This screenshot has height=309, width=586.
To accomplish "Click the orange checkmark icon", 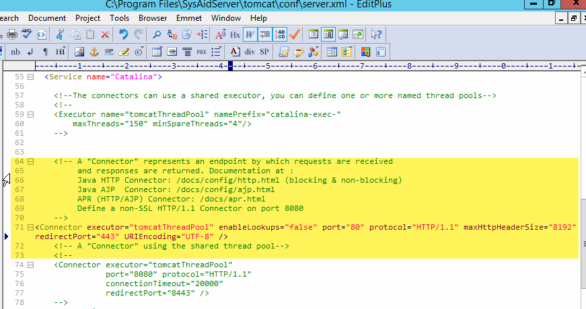I will click(x=295, y=34).
